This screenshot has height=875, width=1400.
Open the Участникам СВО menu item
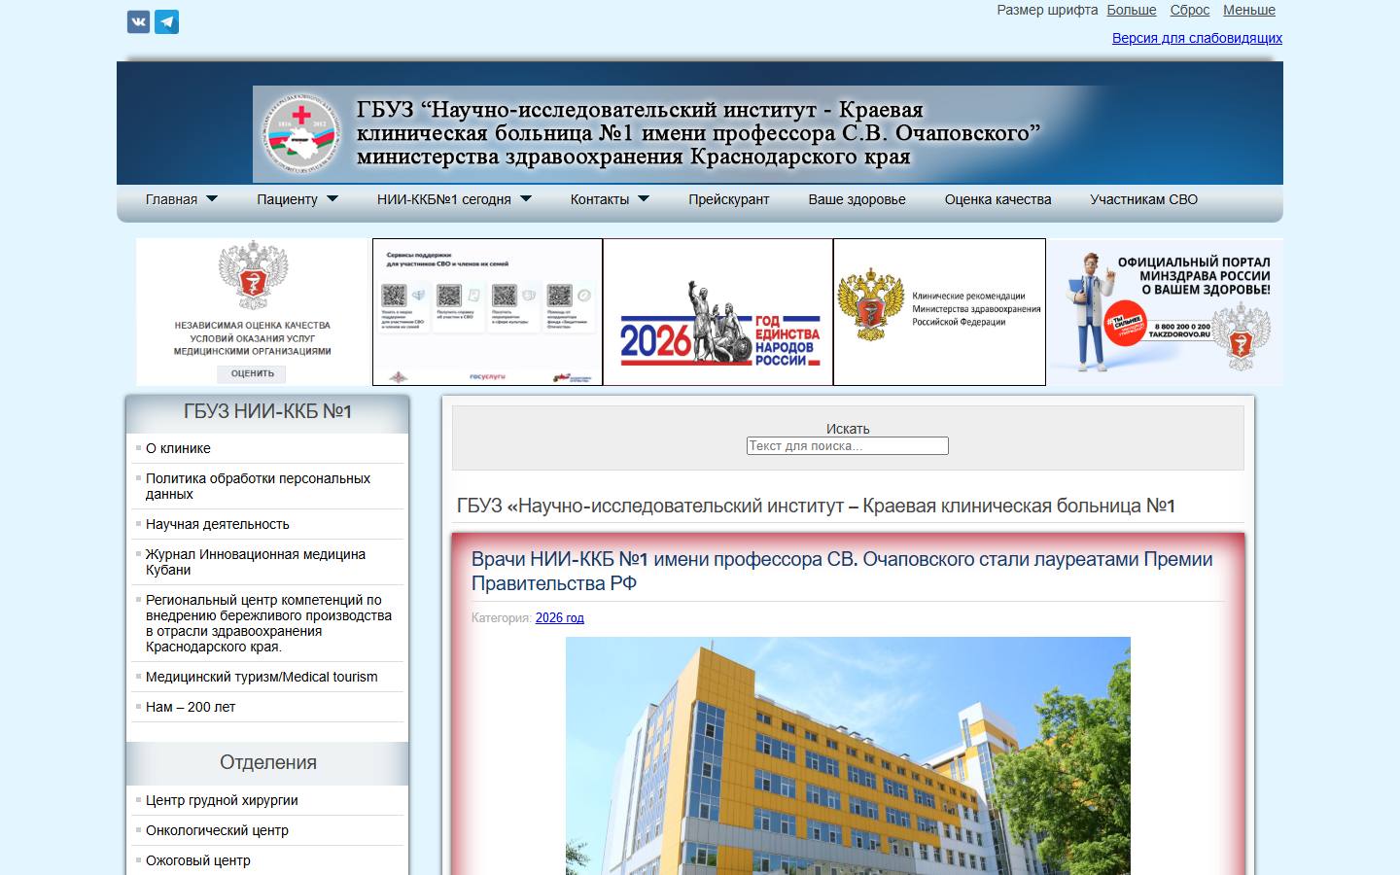pos(1144,199)
